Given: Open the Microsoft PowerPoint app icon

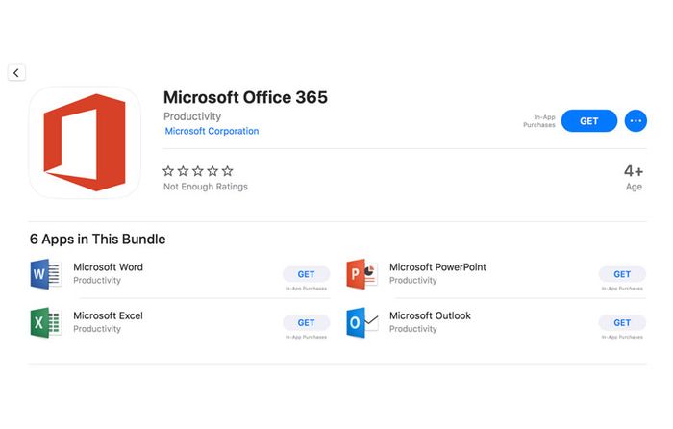Looking at the screenshot, I should click(x=361, y=274).
